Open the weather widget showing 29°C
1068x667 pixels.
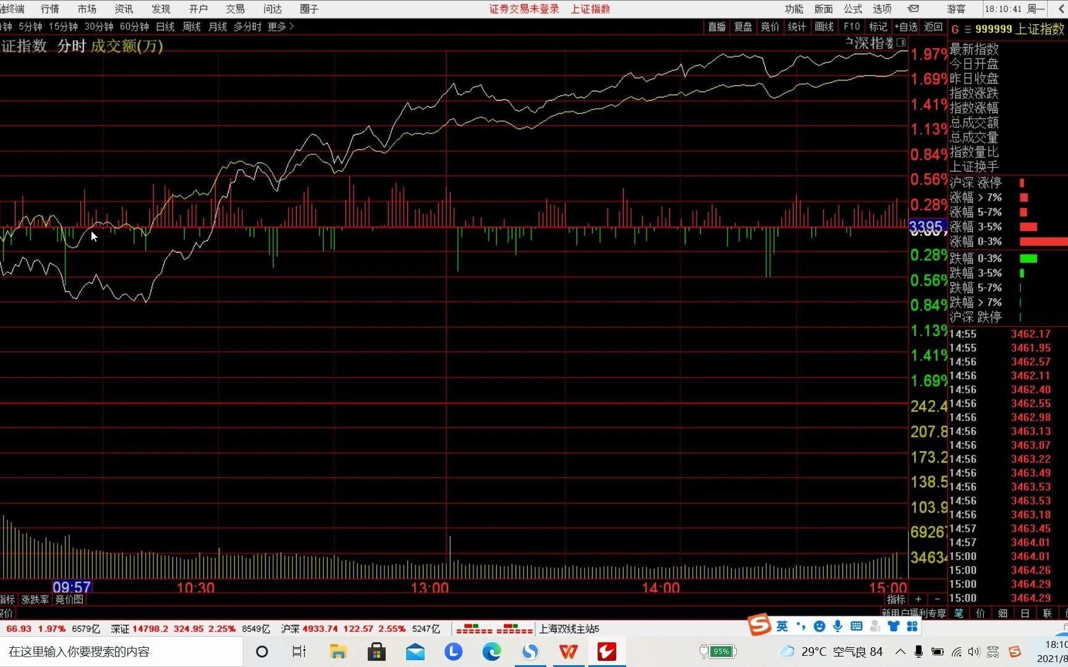coord(831,652)
